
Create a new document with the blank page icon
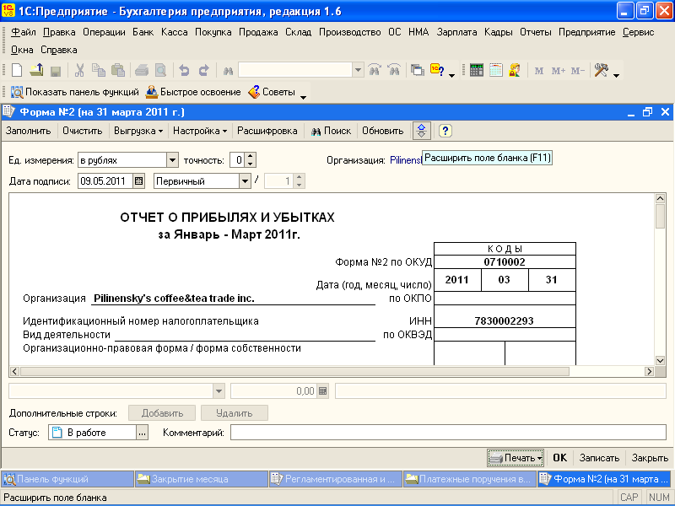tap(17, 70)
